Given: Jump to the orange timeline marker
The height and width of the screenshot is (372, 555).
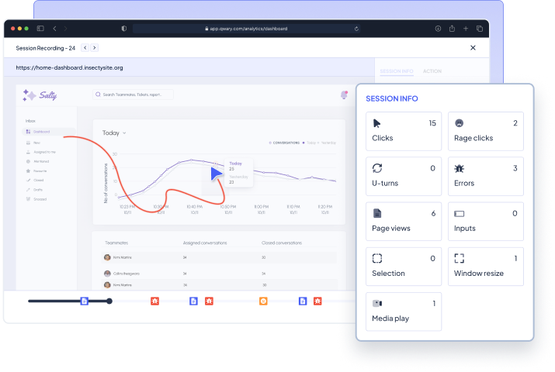Looking at the screenshot, I should pos(263,301).
